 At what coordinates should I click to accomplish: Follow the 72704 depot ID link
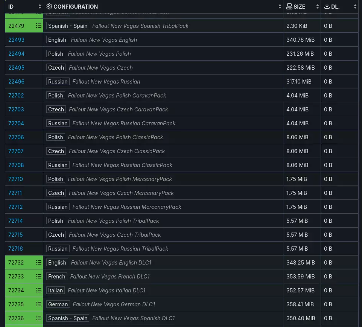tap(16, 123)
